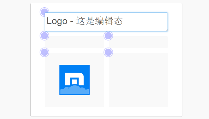This screenshot has height=119, width=209.
Task: Select the empty large gray block on right
Action: (138, 80)
